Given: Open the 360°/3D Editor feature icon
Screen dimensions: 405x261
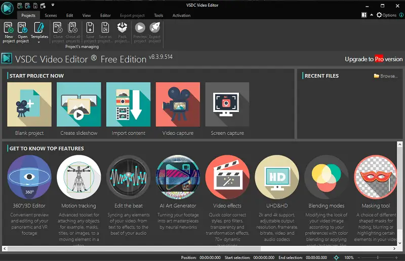Looking at the screenshot, I should pos(29,177).
